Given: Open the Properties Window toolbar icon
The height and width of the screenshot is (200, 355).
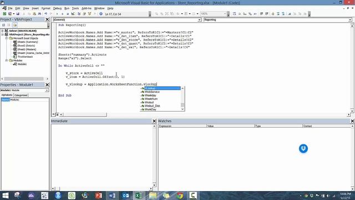Looking at the screenshot, I should coord(84,14).
